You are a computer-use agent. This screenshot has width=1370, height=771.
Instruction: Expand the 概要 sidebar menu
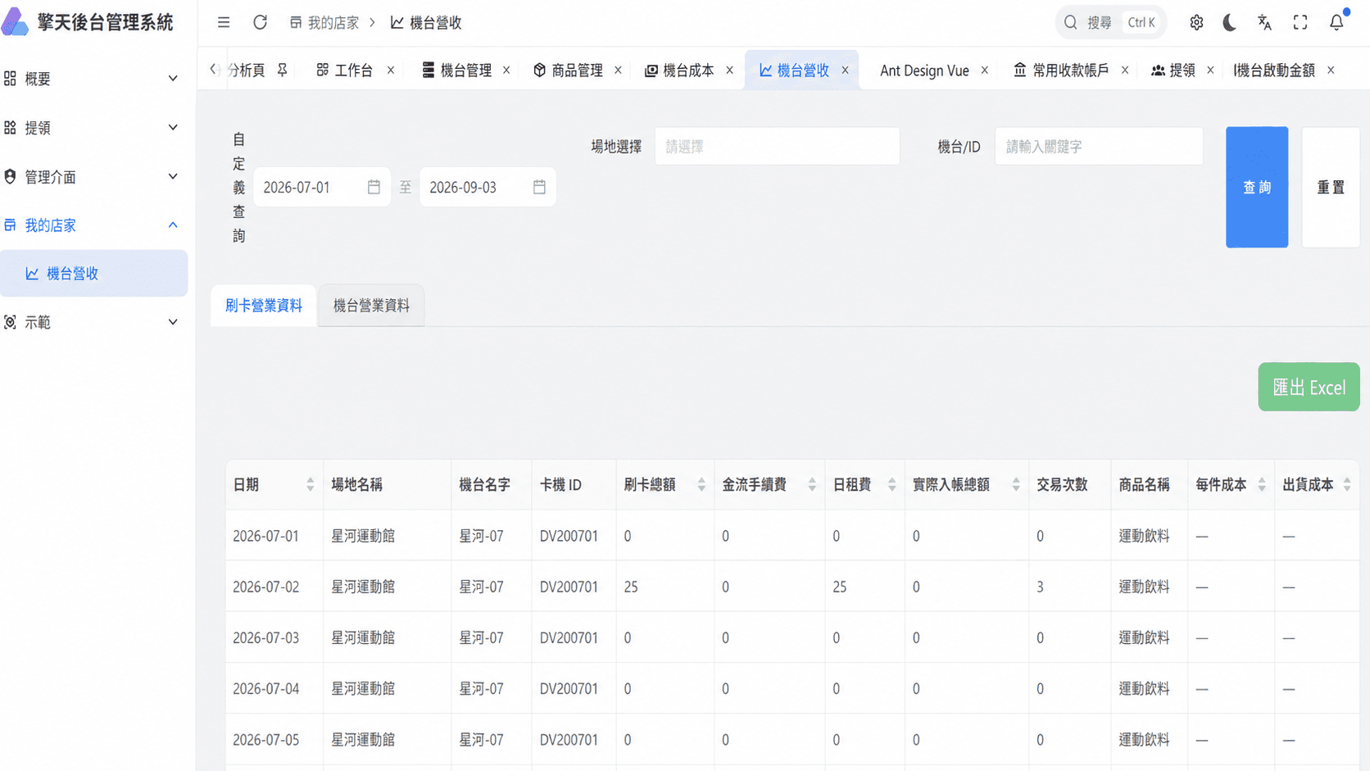click(93, 79)
